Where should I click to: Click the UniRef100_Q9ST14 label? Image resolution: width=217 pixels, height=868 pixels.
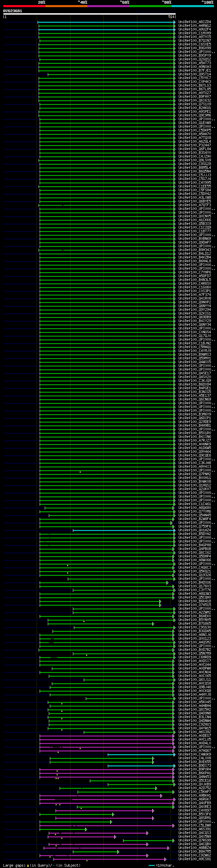195,74
